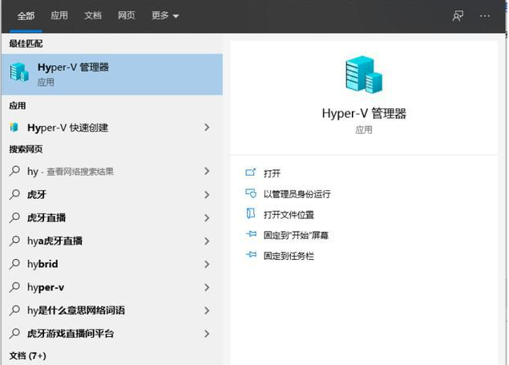This screenshot has height=365, width=509.
Task: Expand Hyper-V 快速创建 chevron arrow
Action: 207,128
